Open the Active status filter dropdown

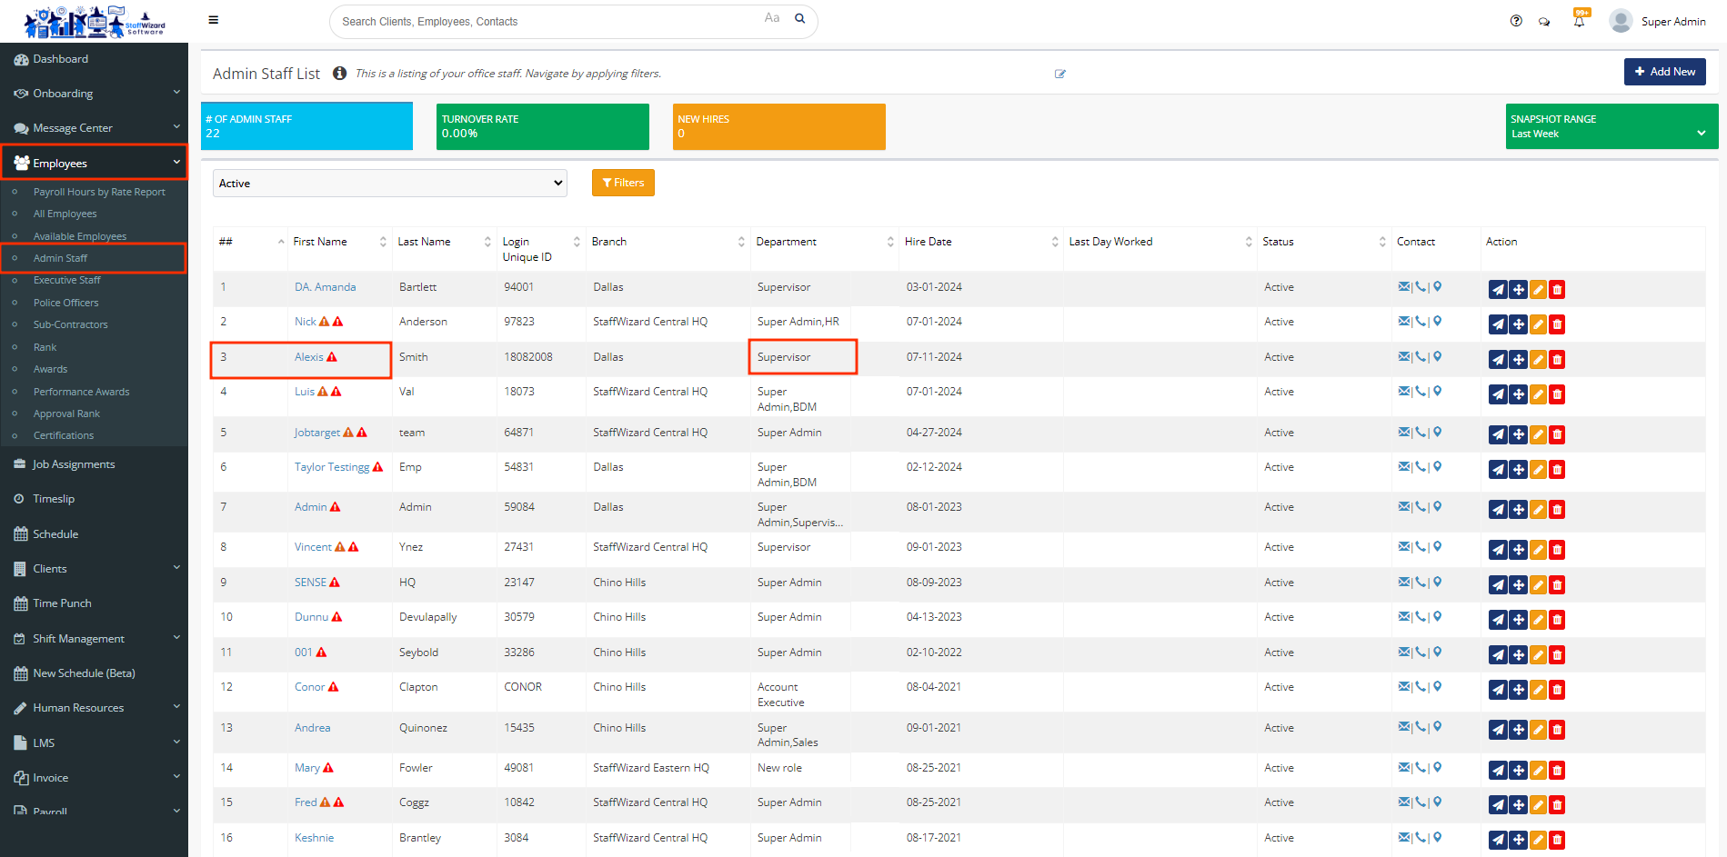click(x=389, y=184)
